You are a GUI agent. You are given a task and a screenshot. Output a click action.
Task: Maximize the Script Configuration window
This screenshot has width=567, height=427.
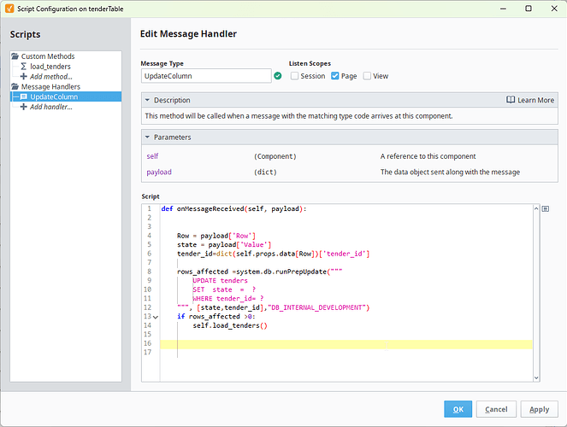(x=529, y=9)
